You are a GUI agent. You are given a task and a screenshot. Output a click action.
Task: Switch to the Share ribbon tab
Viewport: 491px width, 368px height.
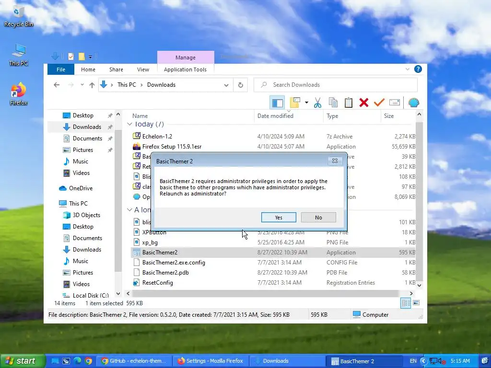click(x=116, y=69)
